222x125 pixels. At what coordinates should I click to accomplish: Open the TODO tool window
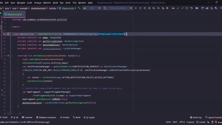click(4, 117)
